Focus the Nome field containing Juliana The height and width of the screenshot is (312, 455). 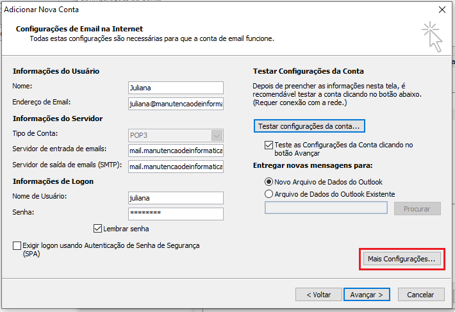(176, 88)
